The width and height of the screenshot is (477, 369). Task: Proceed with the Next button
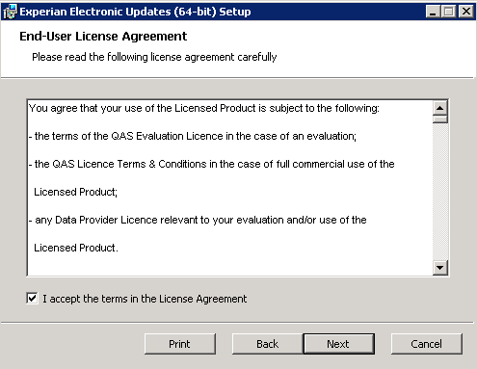(338, 344)
